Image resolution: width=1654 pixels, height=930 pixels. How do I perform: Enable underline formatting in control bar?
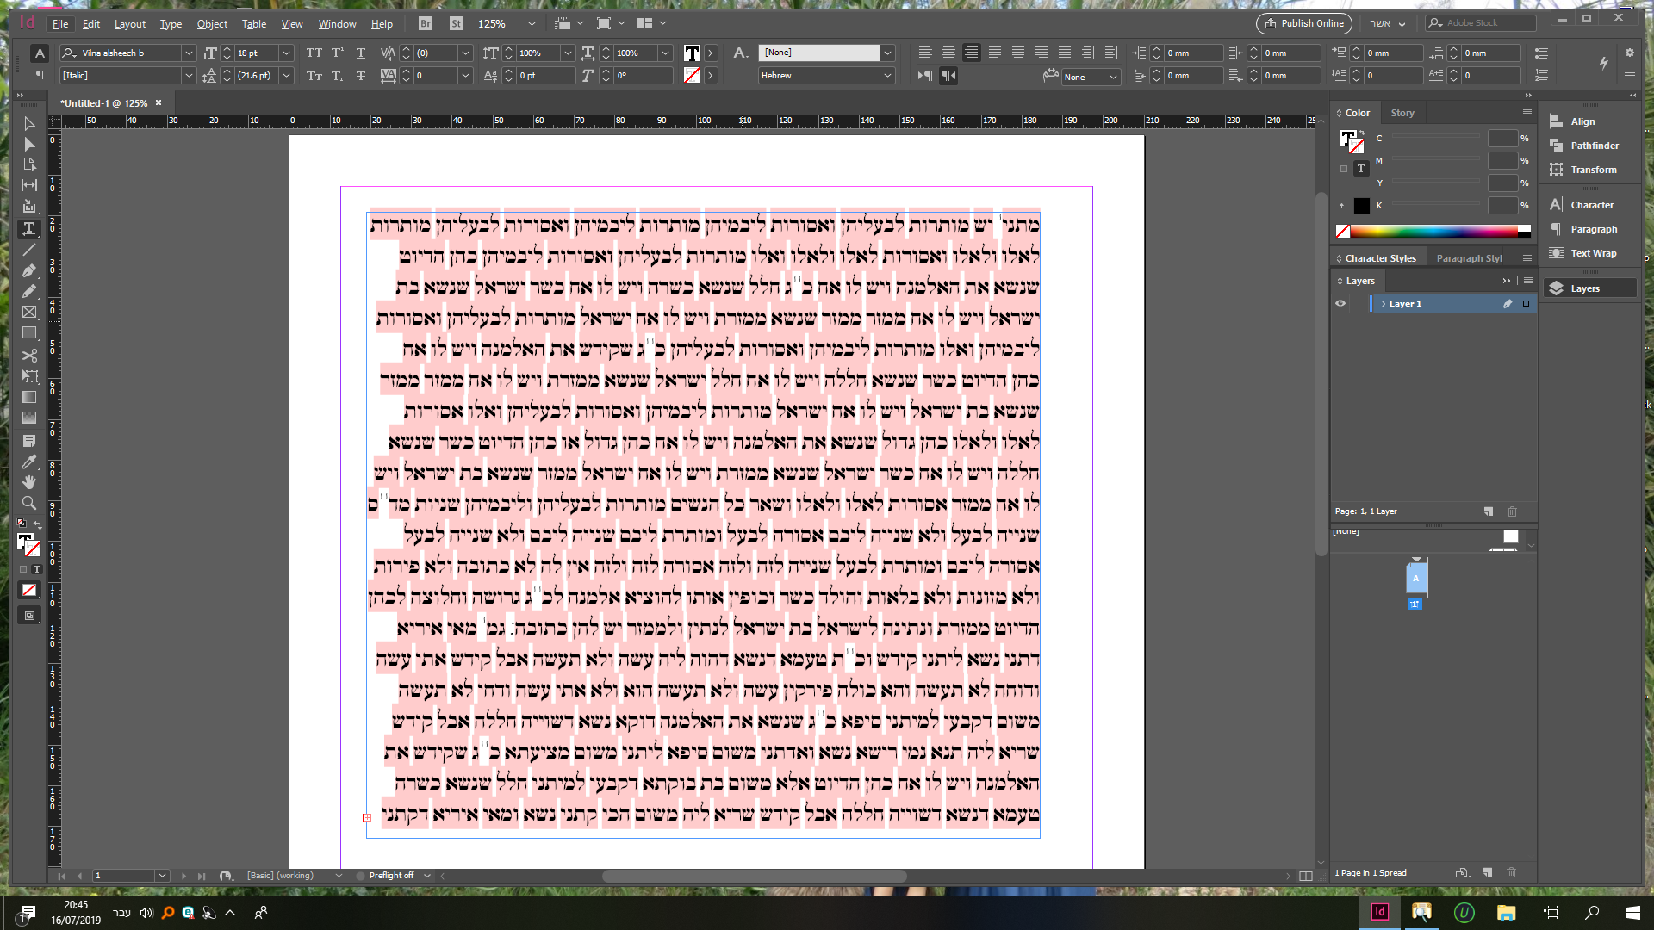(361, 53)
